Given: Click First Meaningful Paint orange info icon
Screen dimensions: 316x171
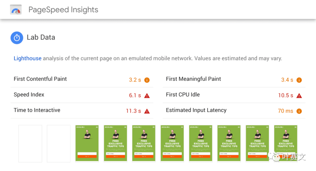Looking at the screenshot, I should 299,80.
